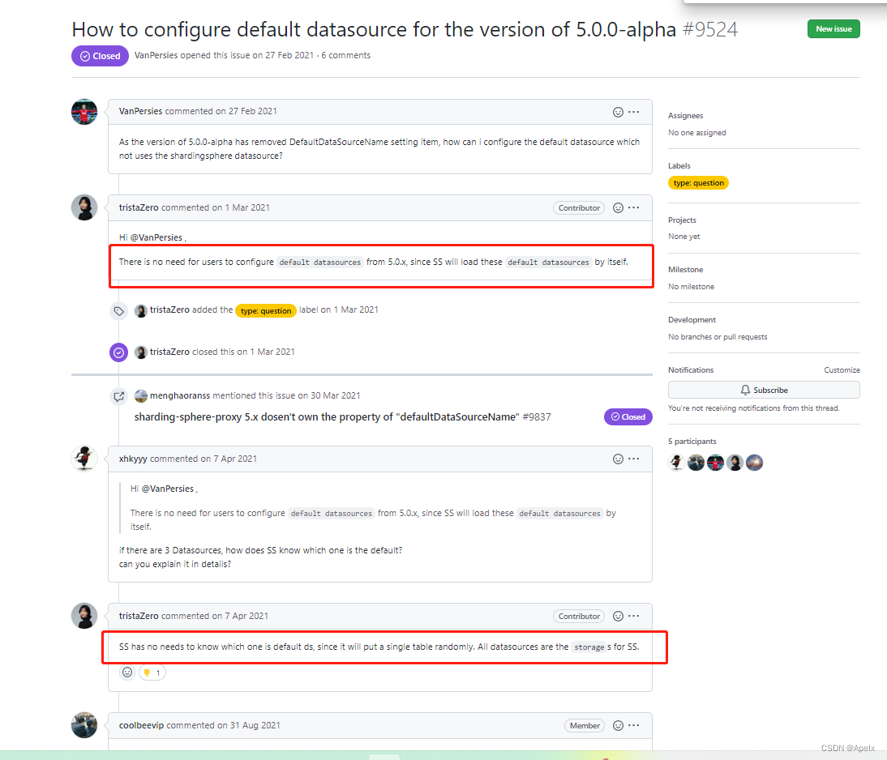
Task: Click the green New issue button
Action: click(833, 29)
